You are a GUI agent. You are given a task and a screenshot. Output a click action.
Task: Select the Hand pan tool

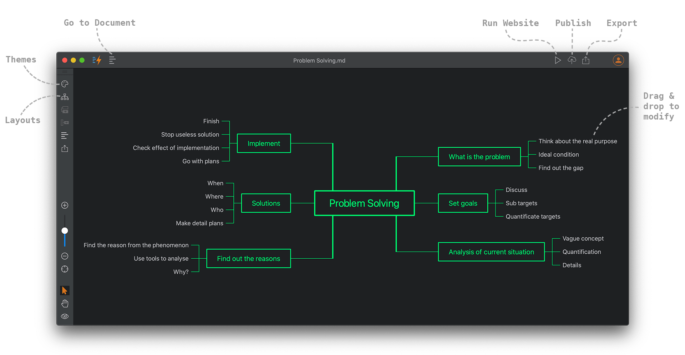coord(65,303)
